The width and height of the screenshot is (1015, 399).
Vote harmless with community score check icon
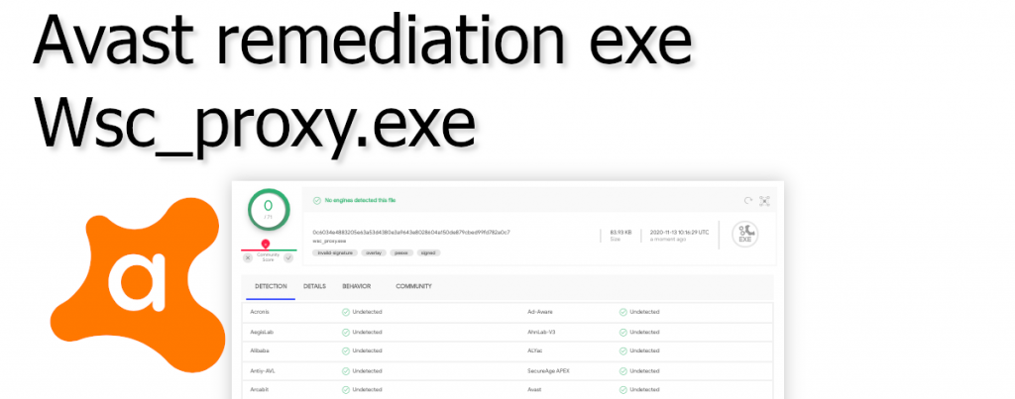(288, 257)
